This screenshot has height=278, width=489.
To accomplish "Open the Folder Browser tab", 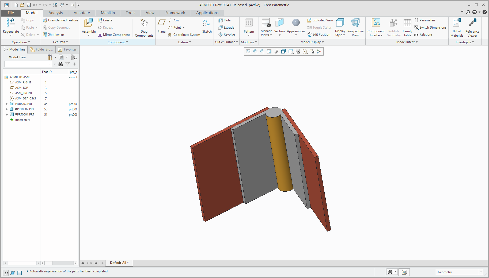I will point(42,49).
